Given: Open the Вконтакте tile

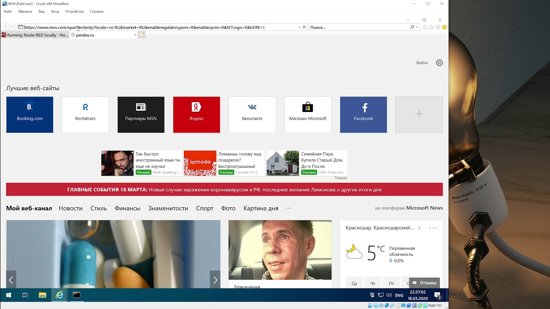Looking at the screenshot, I should 252,115.
